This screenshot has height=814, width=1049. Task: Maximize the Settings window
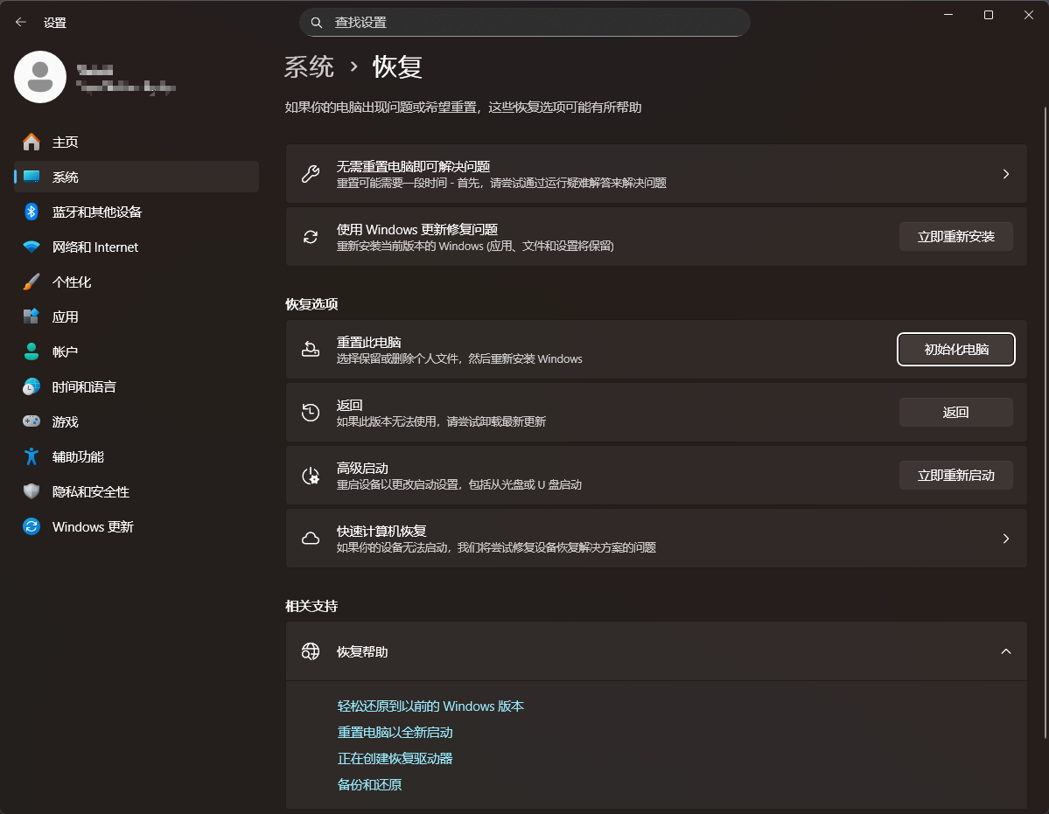click(988, 15)
